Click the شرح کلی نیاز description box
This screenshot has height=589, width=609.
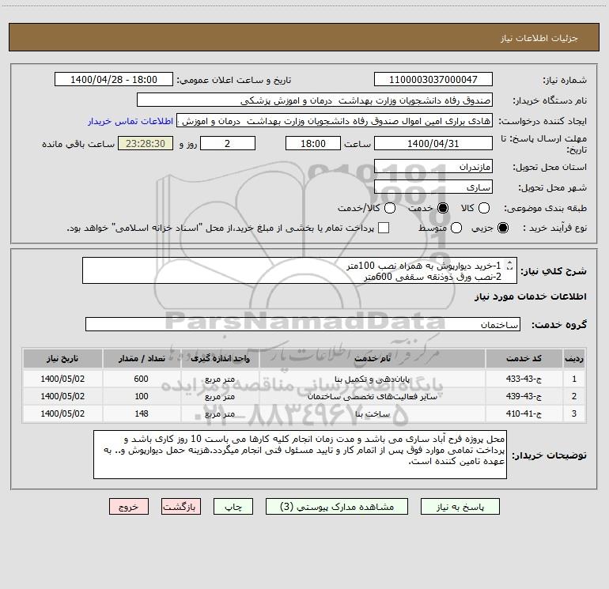[300, 270]
